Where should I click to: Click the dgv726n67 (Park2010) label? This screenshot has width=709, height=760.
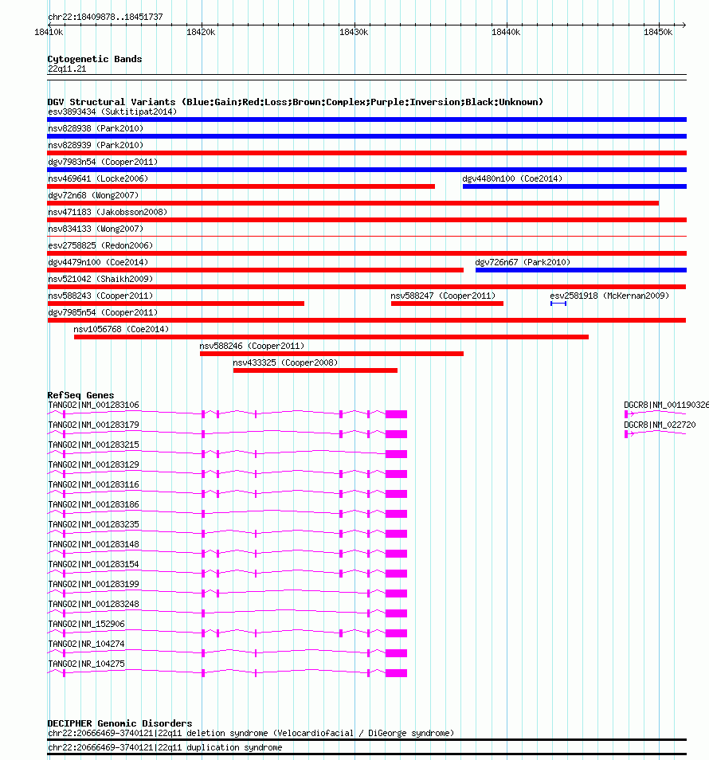[x=523, y=262]
